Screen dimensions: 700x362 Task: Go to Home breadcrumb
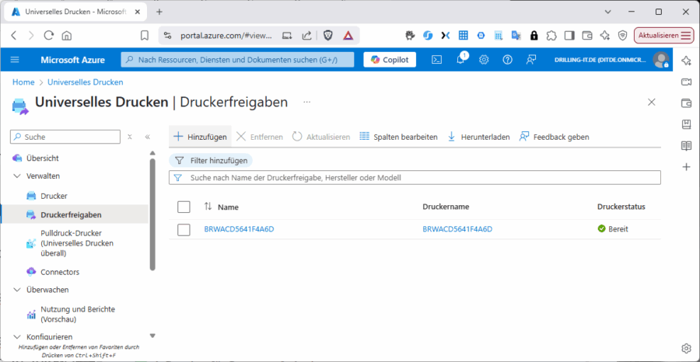[x=23, y=82]
